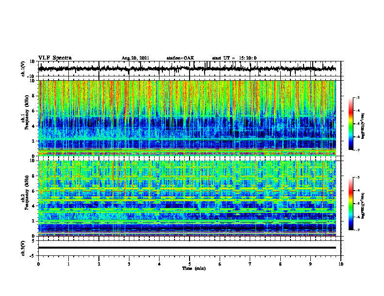Screen dimensions: 384x296
Task: Click the "1" minute tick on time axis
Action: pyautogui.click(x=68, y=264)
